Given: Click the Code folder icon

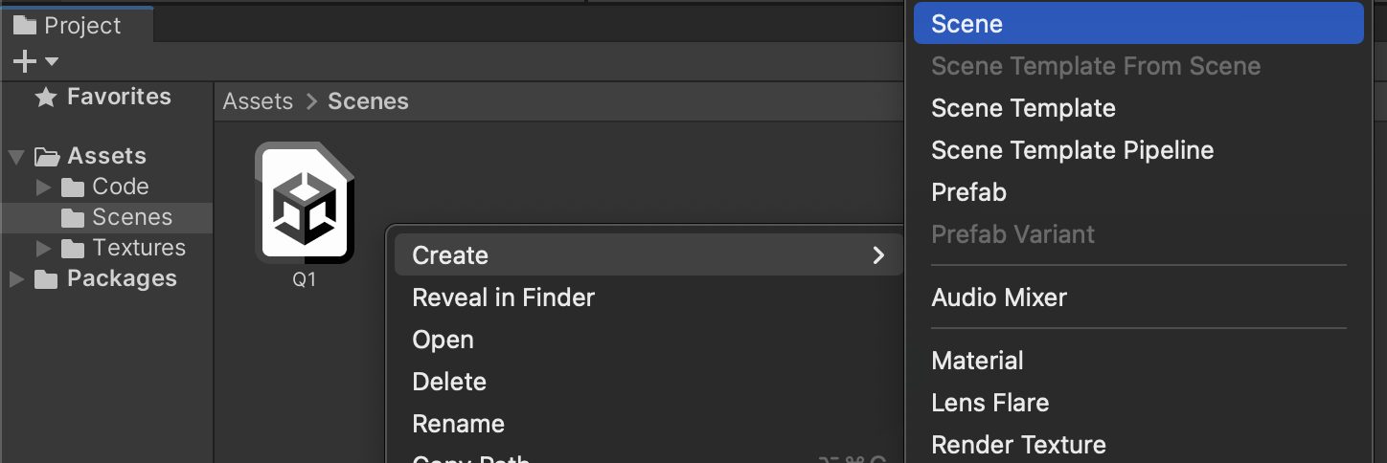Looking at the screenshot, I should pos(73,187).
